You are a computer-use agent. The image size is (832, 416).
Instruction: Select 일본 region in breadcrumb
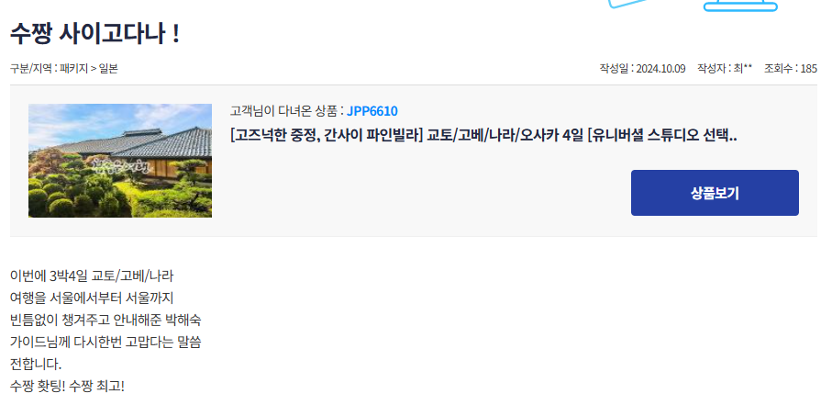coord(108,69)
